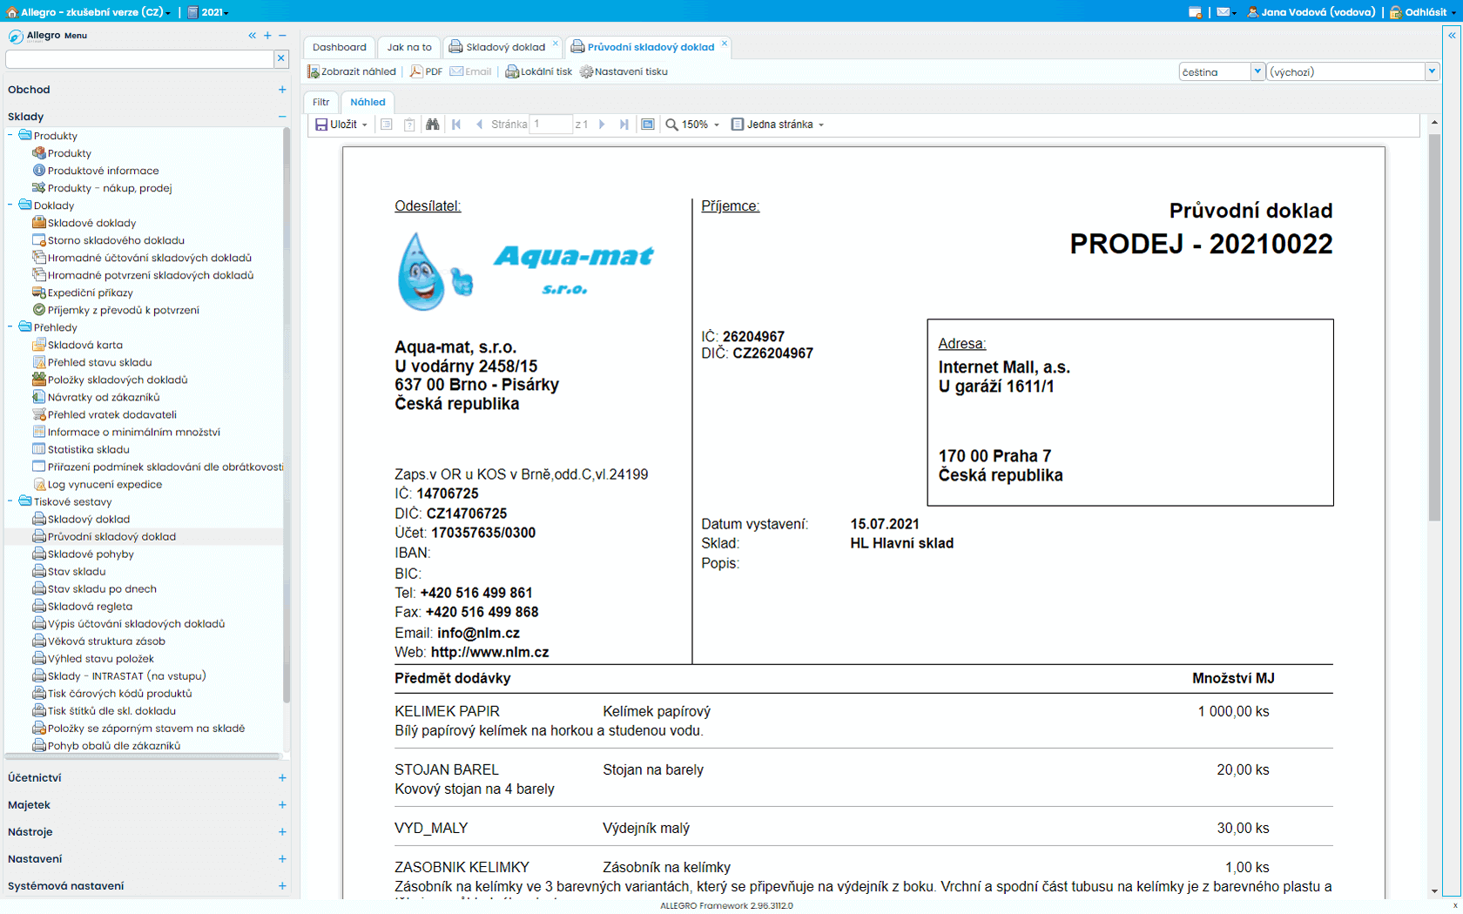1463x914 pixels.
Task: Clear the menu search box with X
Action: coord(280,58)
